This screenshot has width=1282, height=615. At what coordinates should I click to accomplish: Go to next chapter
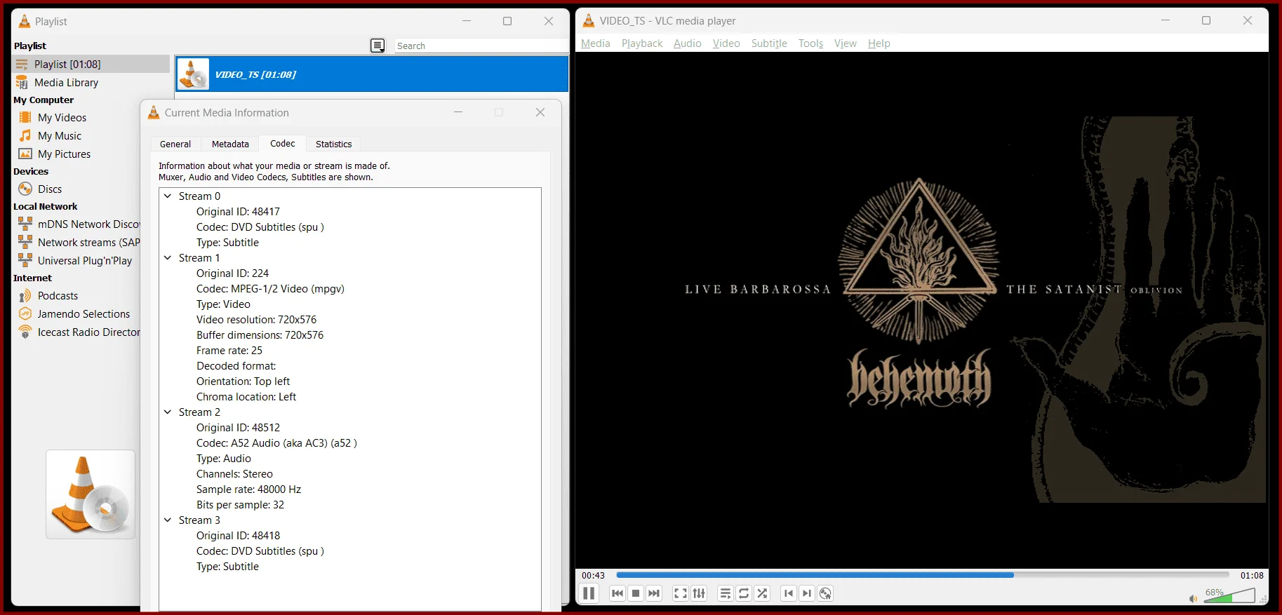pyautogui.click(x=807, y=593)
